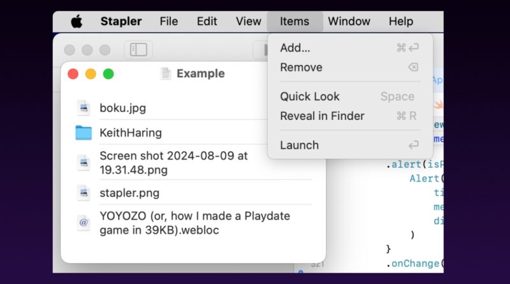Open the Window menu
Image resolution: width=510 pixels, height=284 pixels.
[x=349, y=22]
